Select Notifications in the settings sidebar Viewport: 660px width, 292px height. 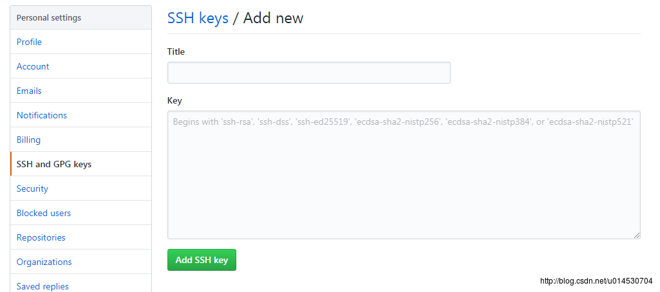(x=42, y=115)
